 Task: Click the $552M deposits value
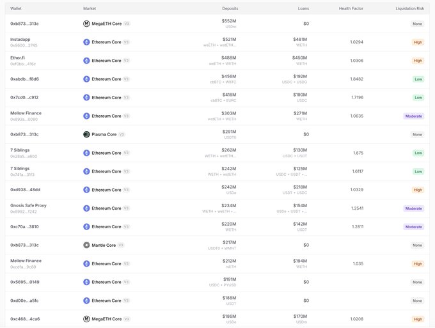click(229, 21)
